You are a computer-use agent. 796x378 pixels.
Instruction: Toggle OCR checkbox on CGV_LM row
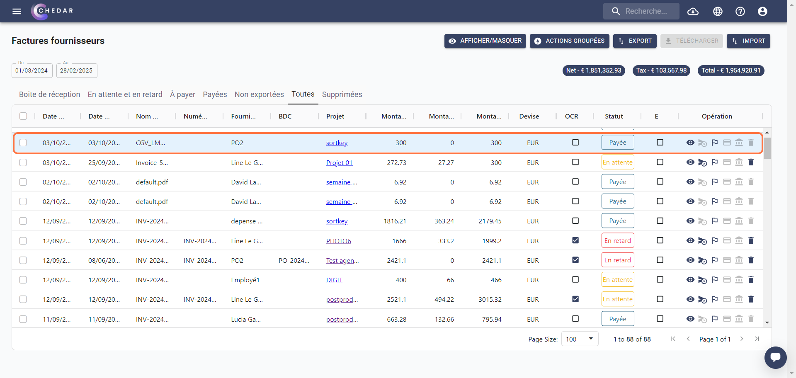point(575,143)
